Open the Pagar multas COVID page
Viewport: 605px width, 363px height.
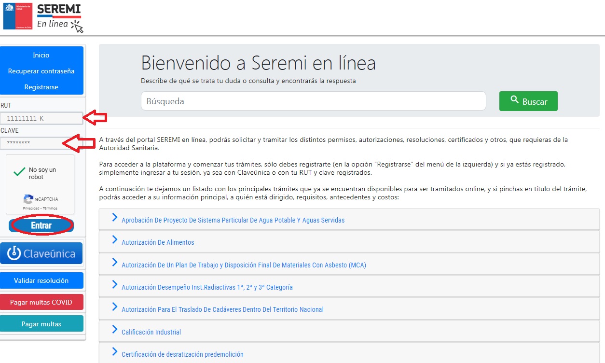(42, 302)
